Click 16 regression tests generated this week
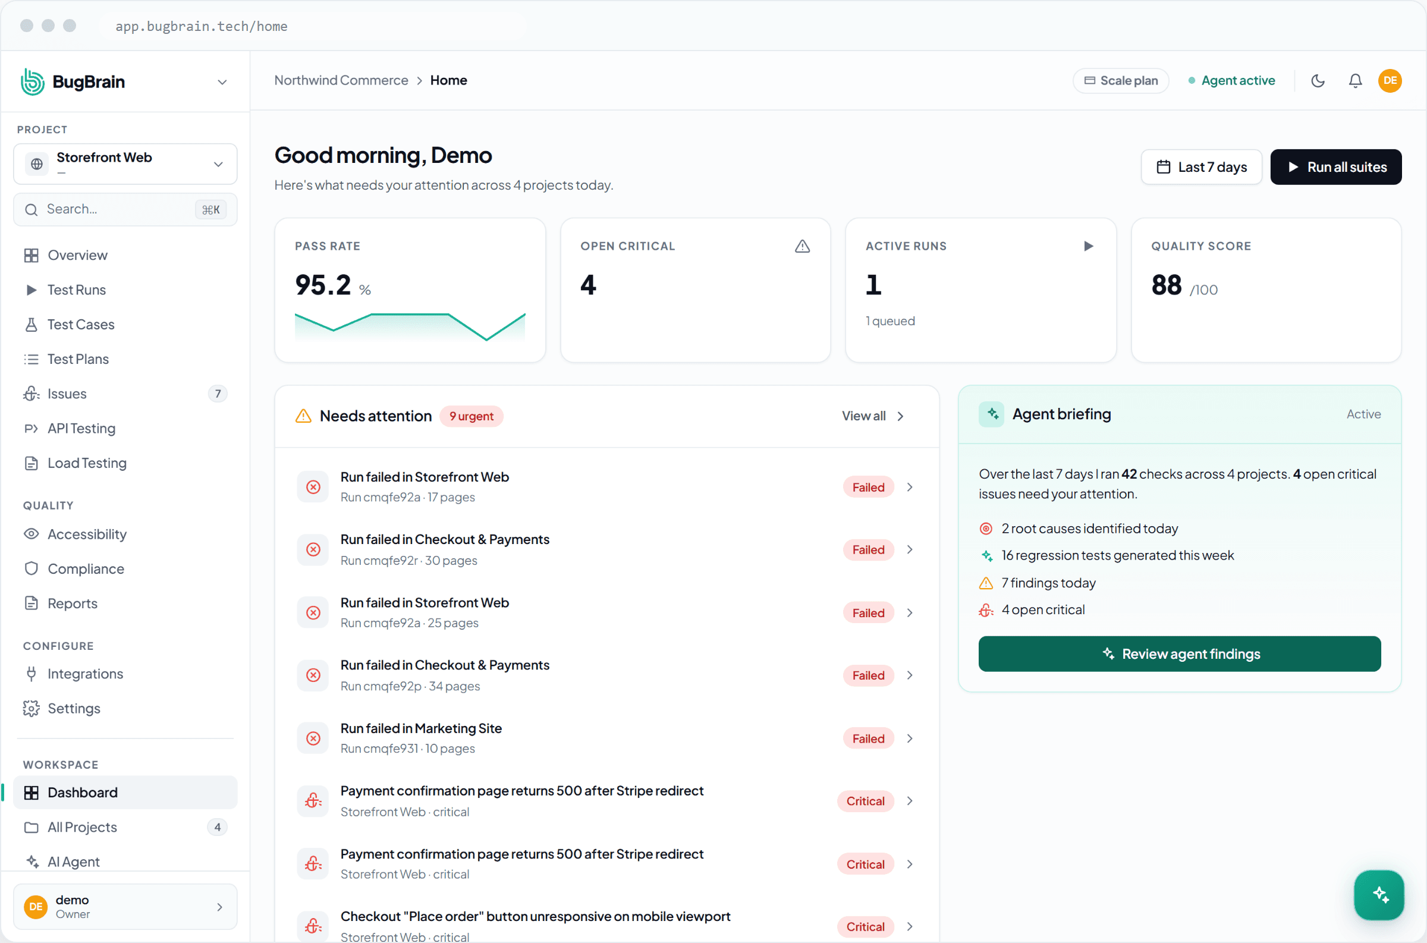The image size is (1427, 943). [1107, 556]
